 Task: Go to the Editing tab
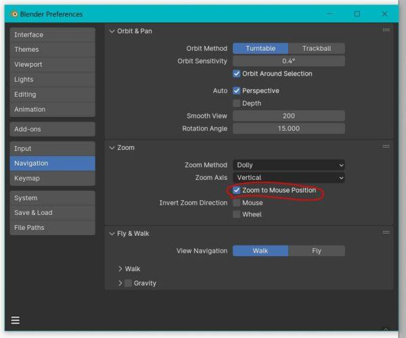[x=53, y=95]
